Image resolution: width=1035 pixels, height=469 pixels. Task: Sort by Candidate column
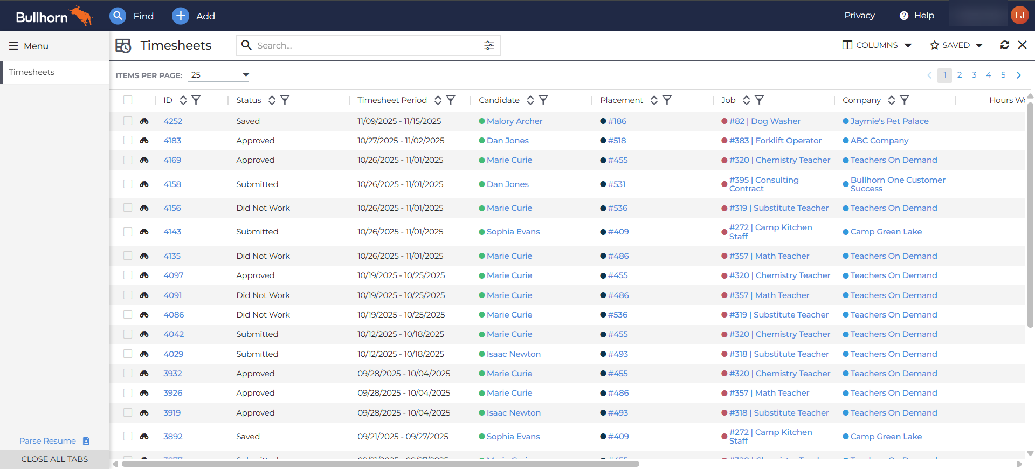tap(530, 100)
